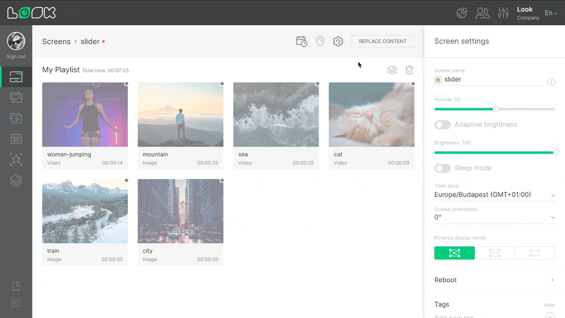Turn on Sleep mode switch
This screenshot has width=565, height=318.
(443, 168)
